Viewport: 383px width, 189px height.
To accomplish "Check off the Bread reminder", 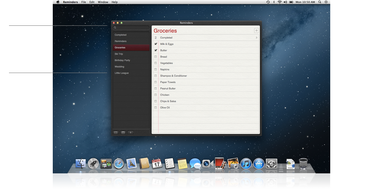I will [x=156, y=57].
